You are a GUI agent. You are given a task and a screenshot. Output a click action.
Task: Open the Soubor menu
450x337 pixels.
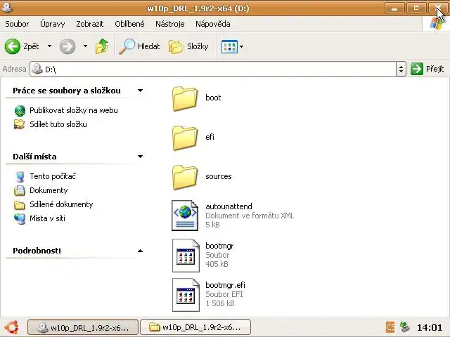point(17,24)
